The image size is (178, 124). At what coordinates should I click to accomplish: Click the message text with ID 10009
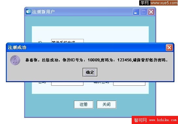pos(96,60)
